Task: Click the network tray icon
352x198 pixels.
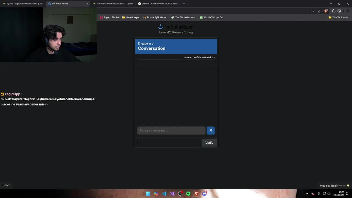Action: click(x=324, y=194)
